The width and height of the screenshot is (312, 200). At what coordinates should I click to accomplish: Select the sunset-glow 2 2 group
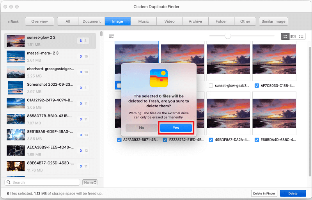50,41
